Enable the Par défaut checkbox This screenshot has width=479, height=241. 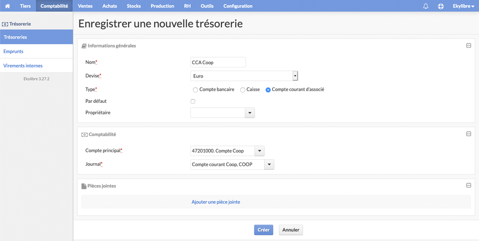pyautogui.click(x=193, y=101)
